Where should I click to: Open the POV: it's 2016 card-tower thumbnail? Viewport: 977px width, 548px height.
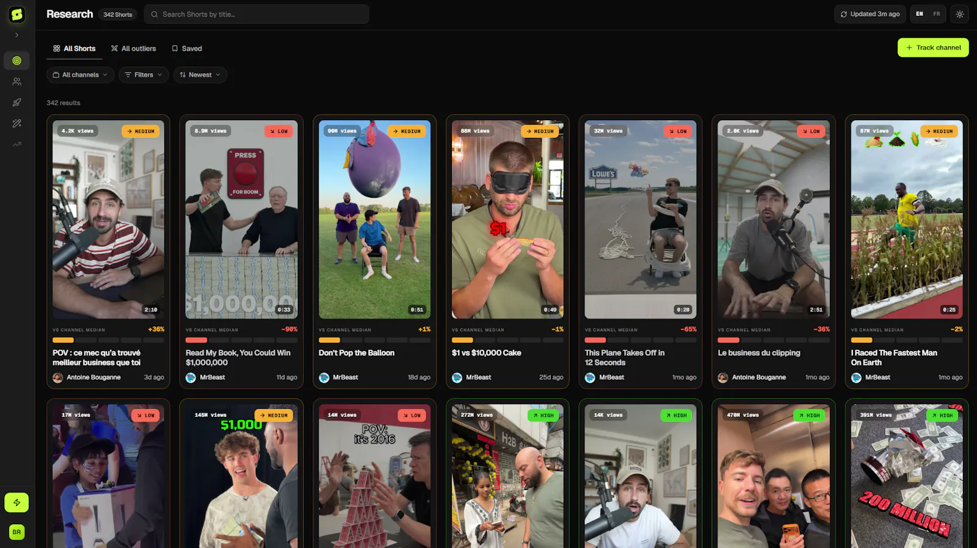click(x=374, y=476)
